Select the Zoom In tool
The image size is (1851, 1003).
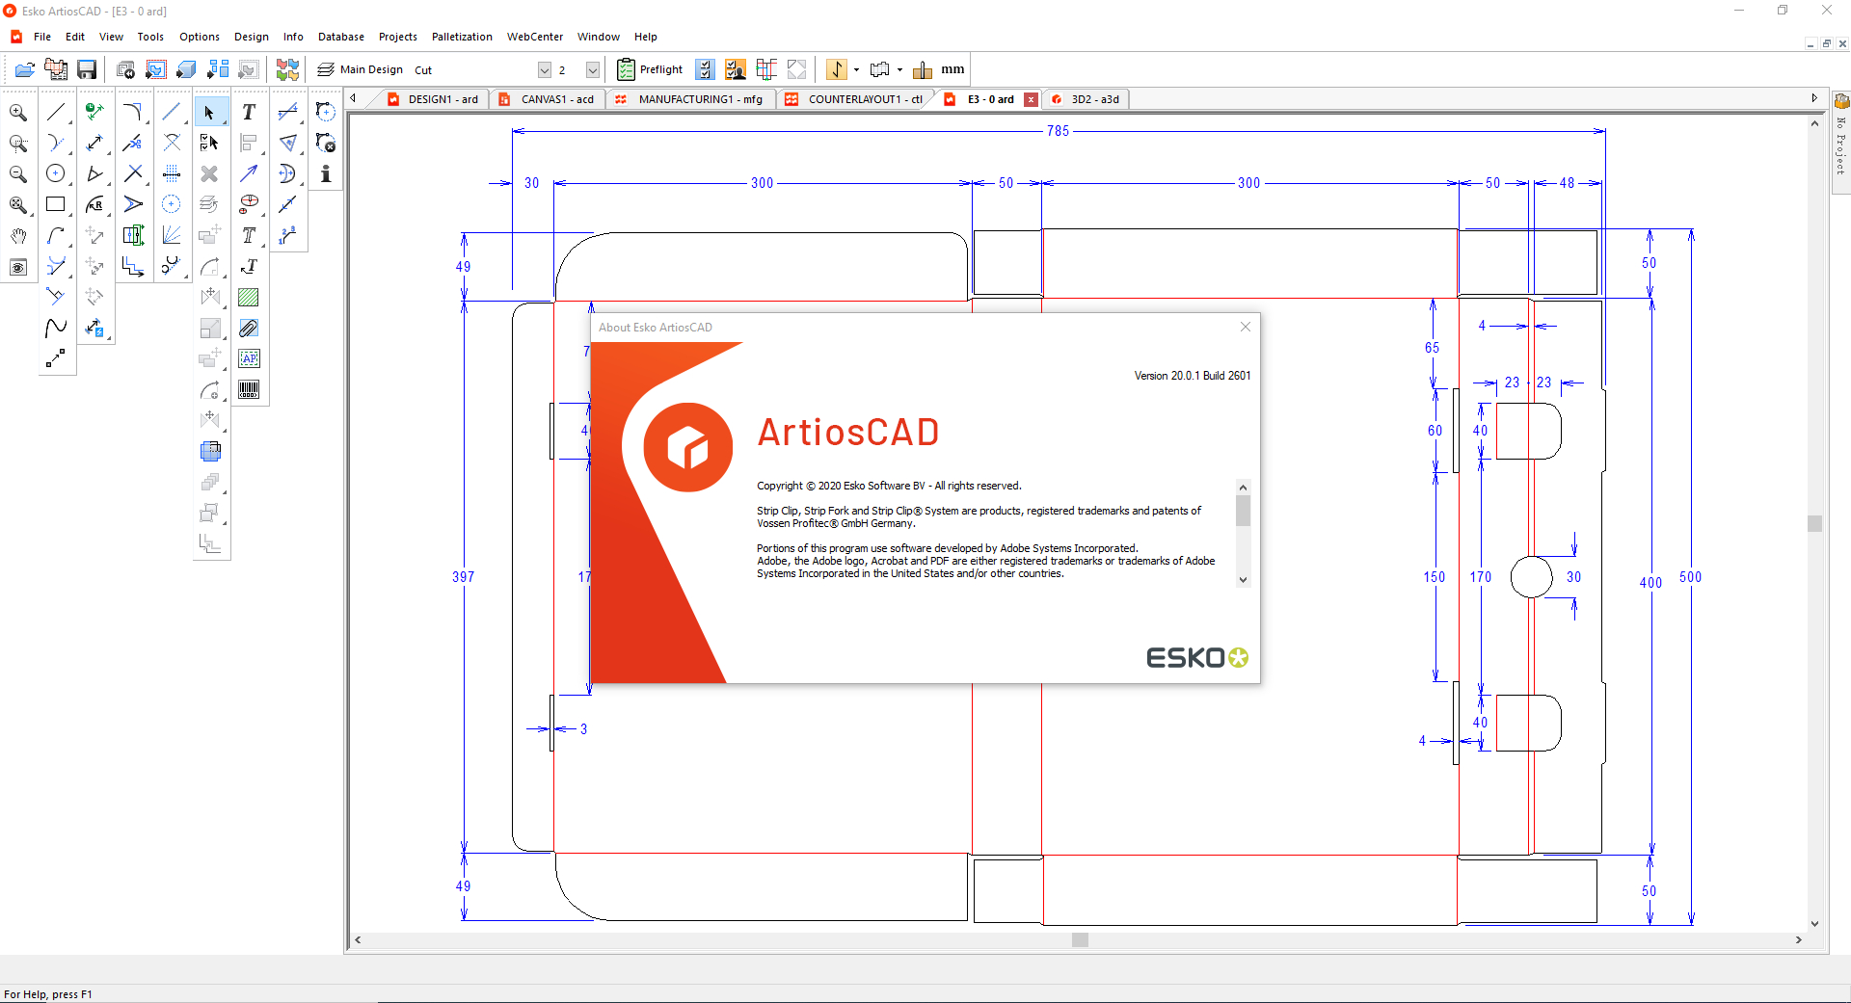(x=18, y=112)
